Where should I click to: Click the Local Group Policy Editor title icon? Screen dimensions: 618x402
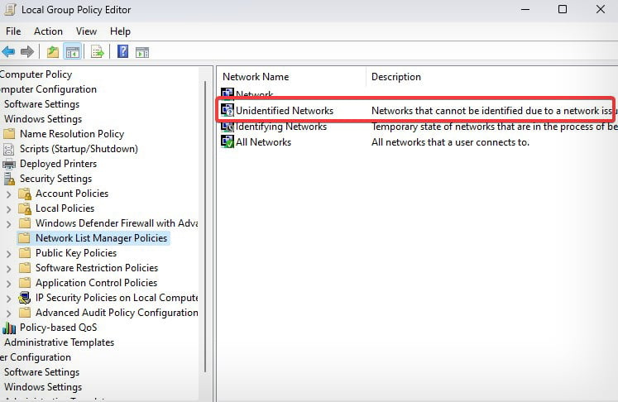[x=10, y=9]
